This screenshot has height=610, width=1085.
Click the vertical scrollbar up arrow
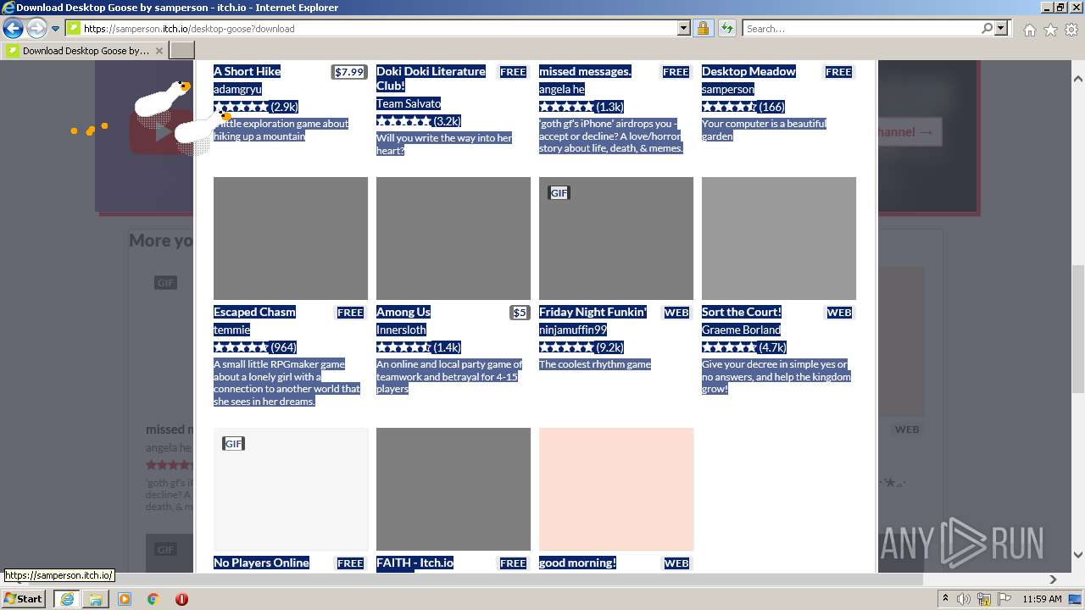1077,79
